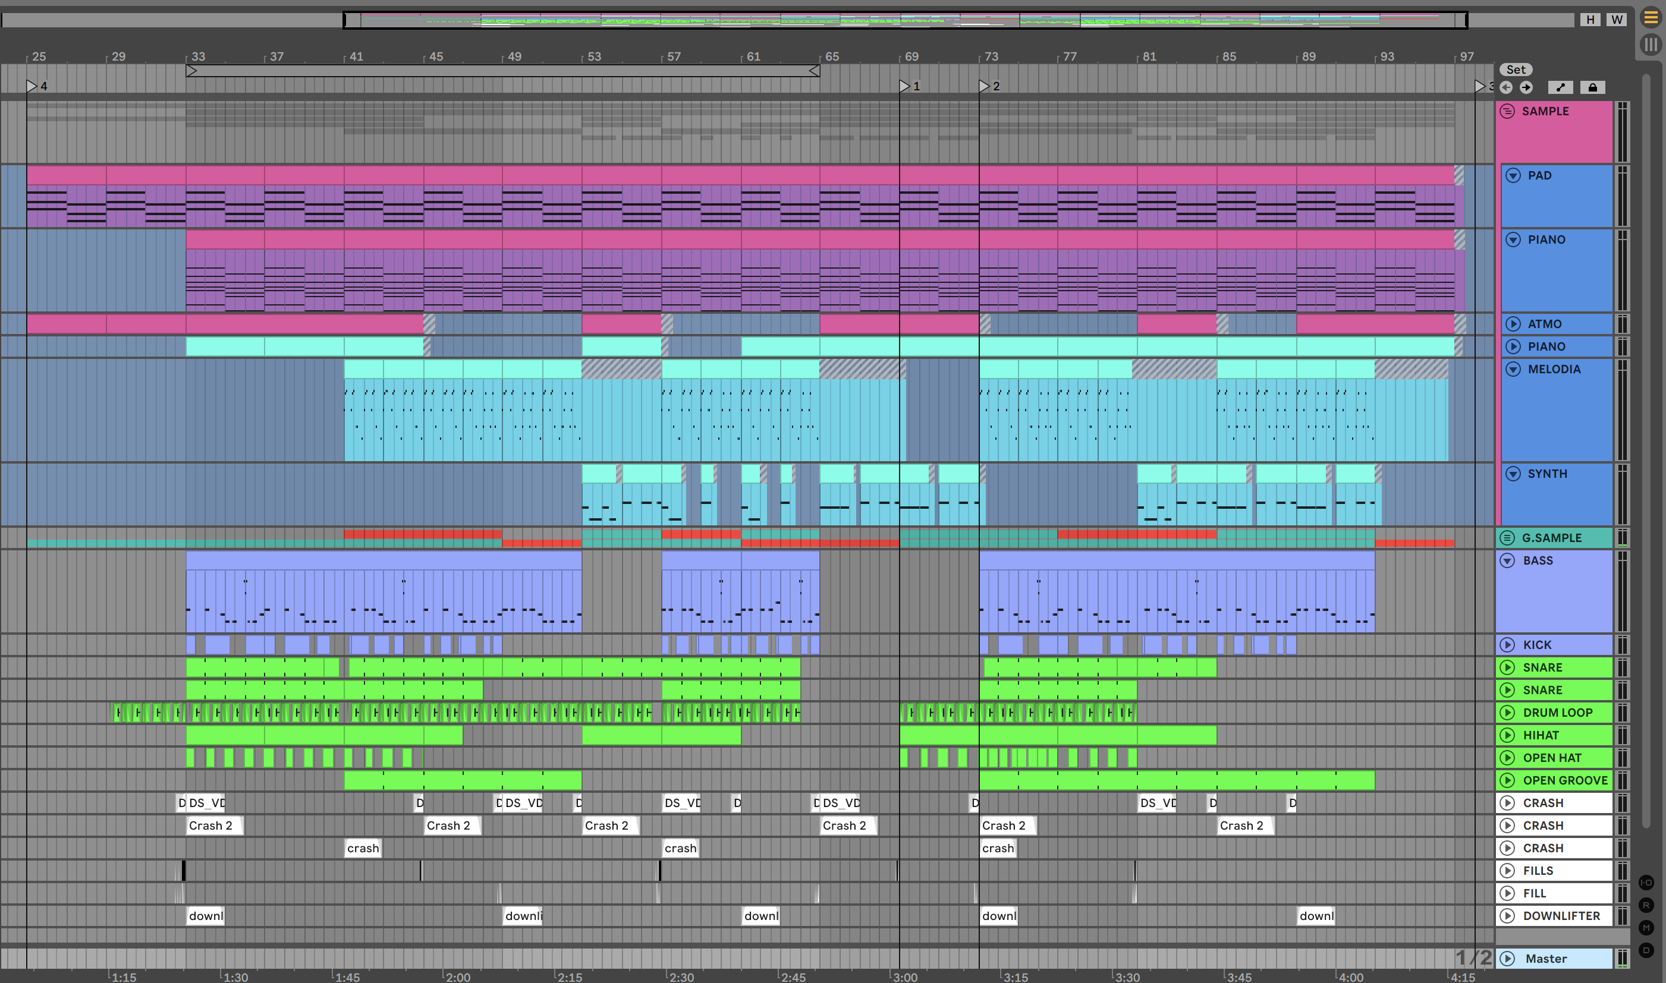Toggle the lock envelopes padlock icon
Screen dimensions: 1666x983
point(1592,87)
